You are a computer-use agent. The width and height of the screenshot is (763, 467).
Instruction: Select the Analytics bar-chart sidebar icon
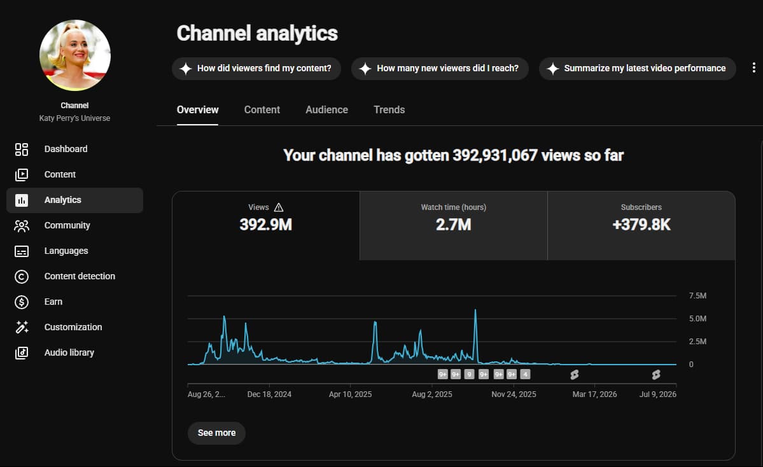22,200
